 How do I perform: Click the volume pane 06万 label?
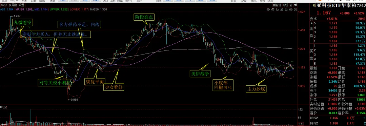point(3,107)
